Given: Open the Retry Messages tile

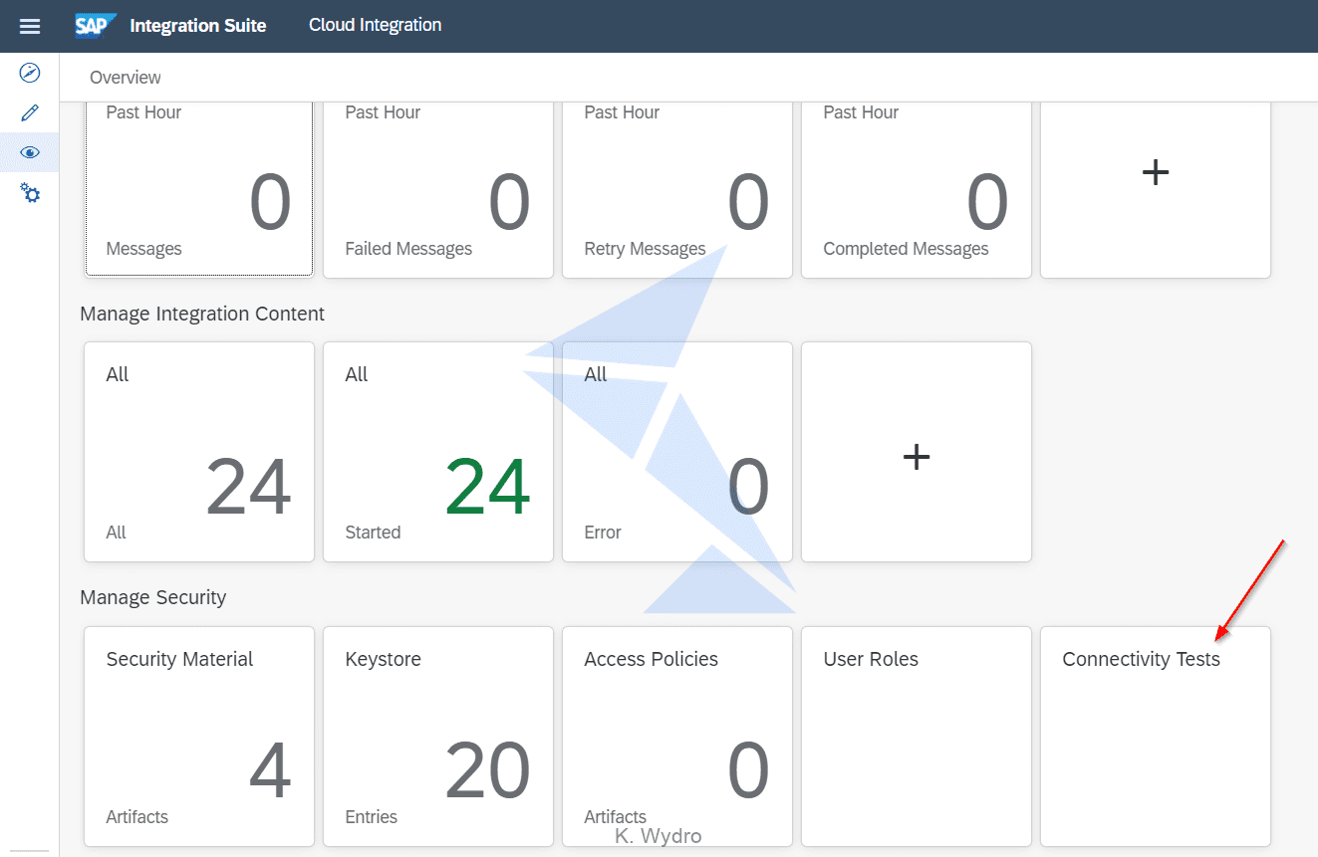Looking at the screenshot, I should pyautogui.click(x=677, y=189).
